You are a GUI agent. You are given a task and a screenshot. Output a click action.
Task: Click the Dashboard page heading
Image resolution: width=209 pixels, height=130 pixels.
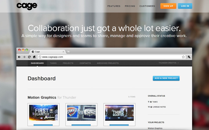coord(42,79)
